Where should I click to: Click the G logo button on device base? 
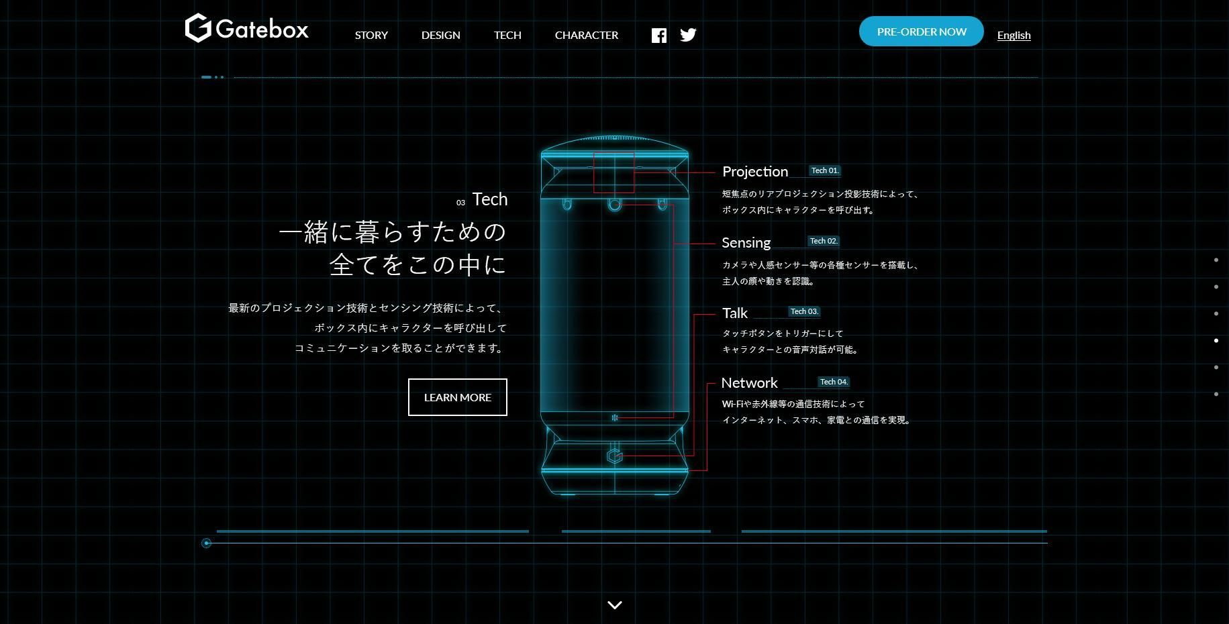615,456
